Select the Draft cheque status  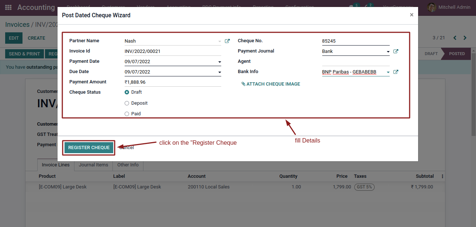[x=127, y=92]
